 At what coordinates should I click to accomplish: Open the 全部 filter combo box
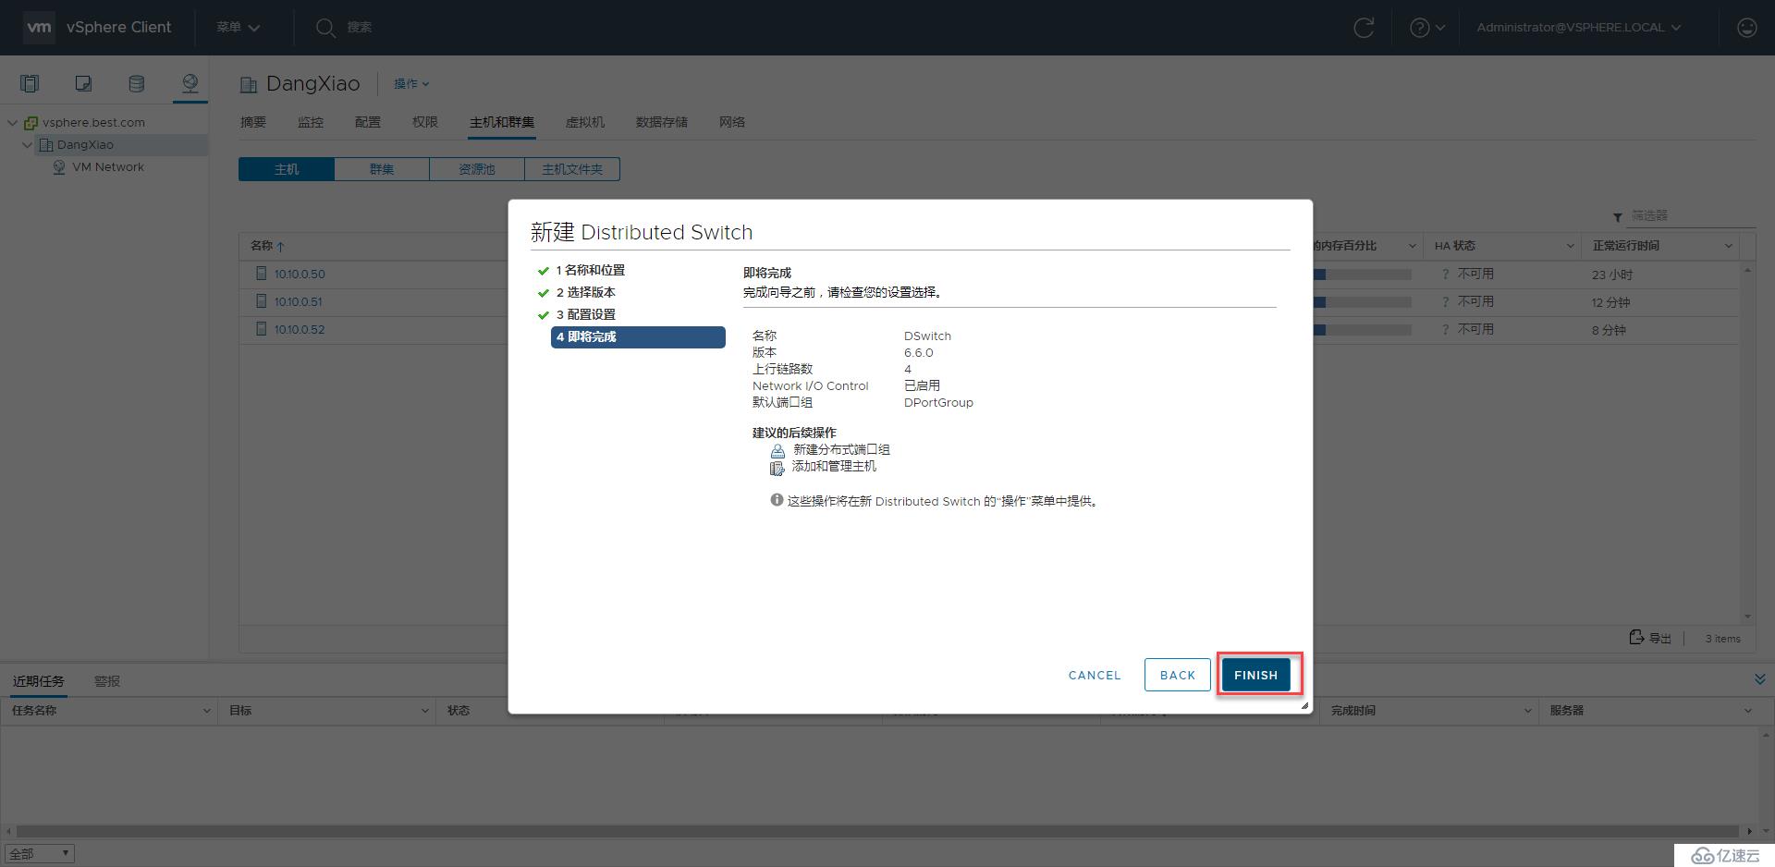coord(39,854)
